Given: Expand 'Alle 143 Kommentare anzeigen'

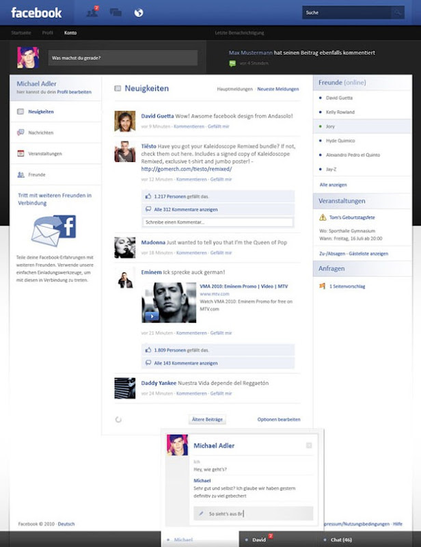Looking at the screenshot, I should [186, 363].
